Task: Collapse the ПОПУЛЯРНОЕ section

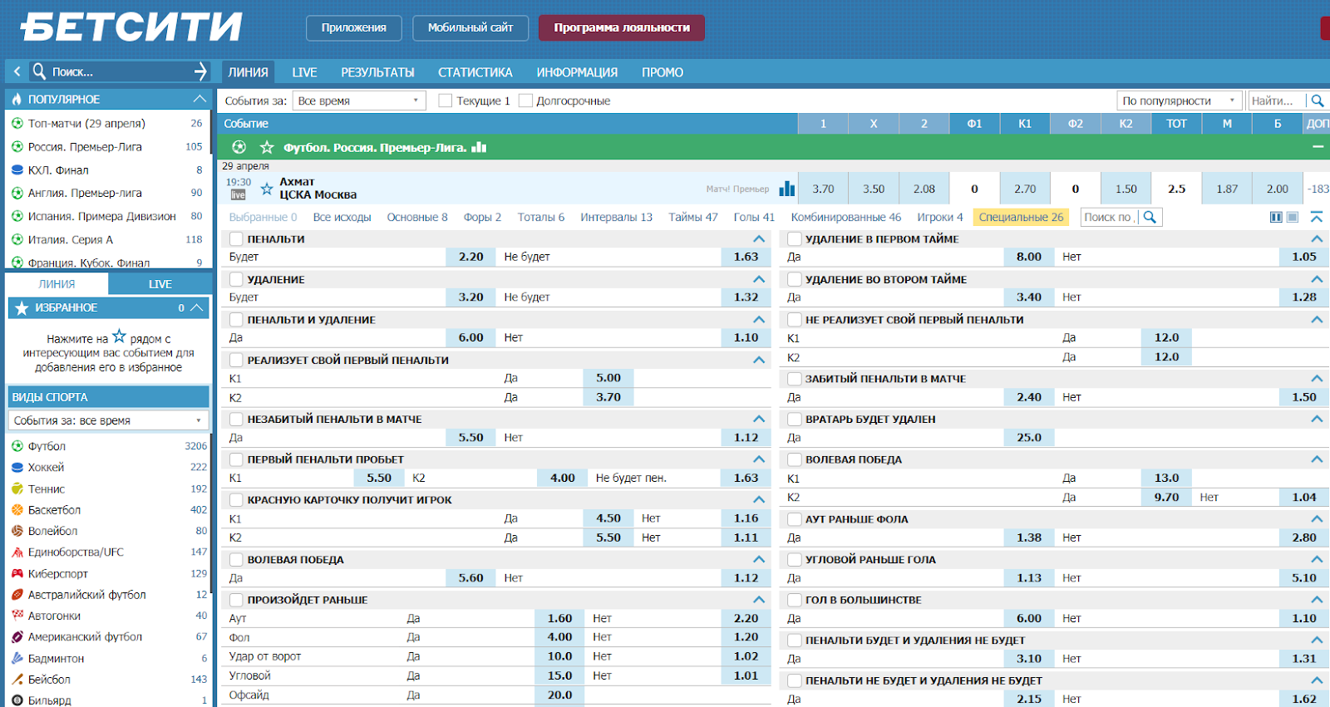Action: [199, 99]
